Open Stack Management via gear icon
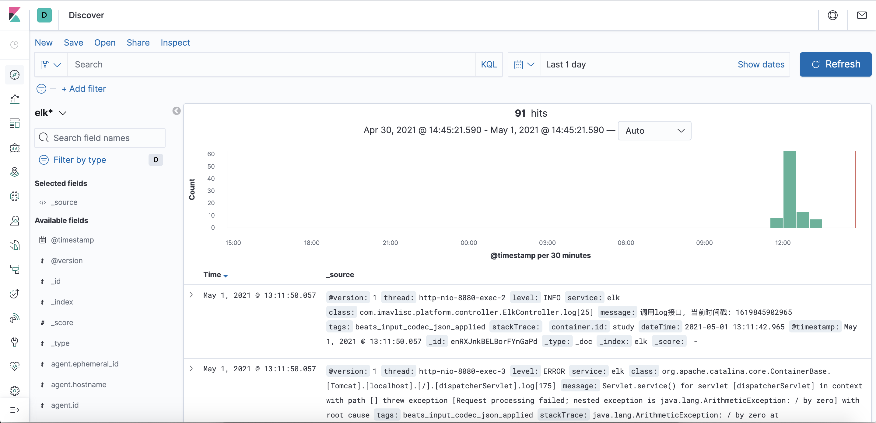Image resolution: width=876 pixels, height=423 pixels. tap(14, 391)
